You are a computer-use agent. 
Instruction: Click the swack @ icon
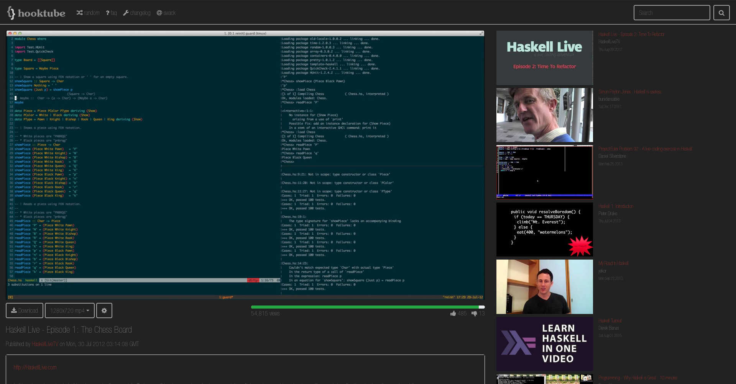pyautogui.click(x=159, y=13)
